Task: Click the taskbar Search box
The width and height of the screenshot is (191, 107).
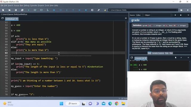Action: tap(73, 104)
